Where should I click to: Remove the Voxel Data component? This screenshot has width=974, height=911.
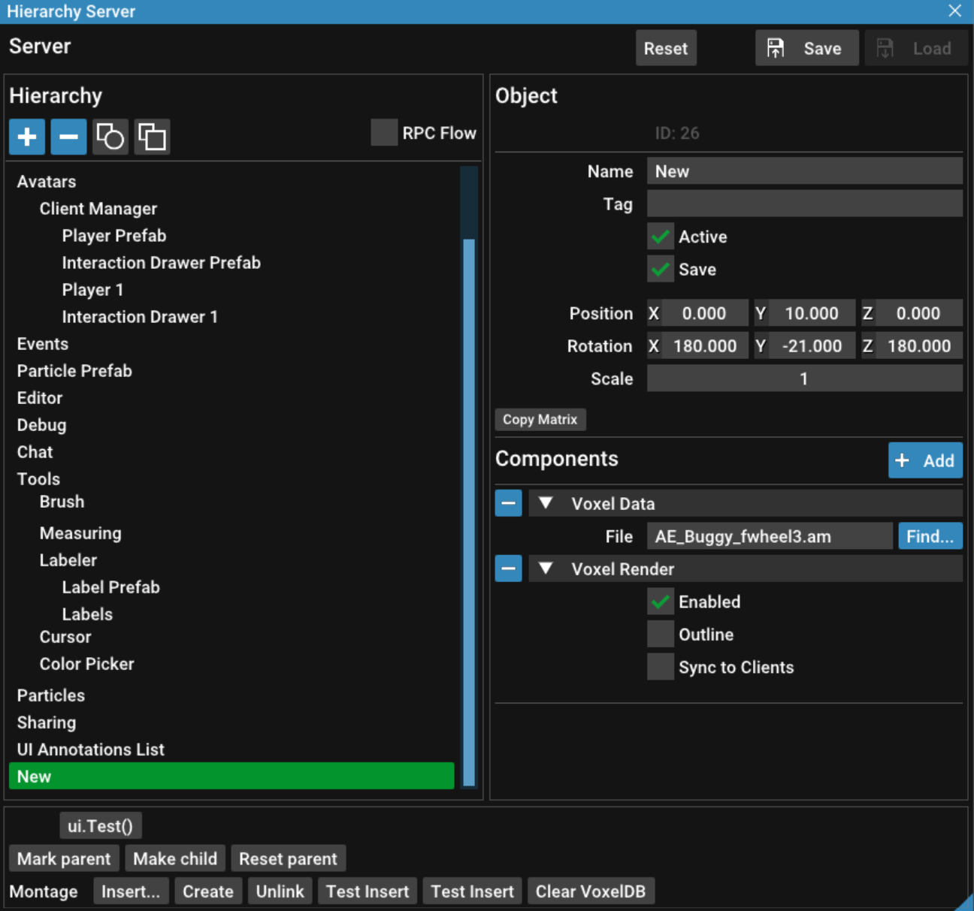point(509,503)
